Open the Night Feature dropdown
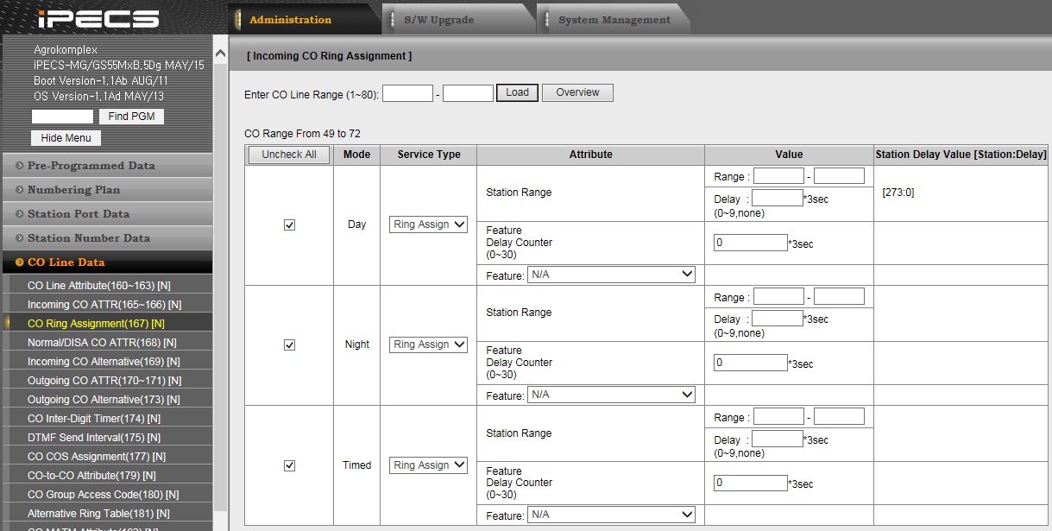Image resolution: width=1052 pixels, height=531 pixels. pos(611,395)
